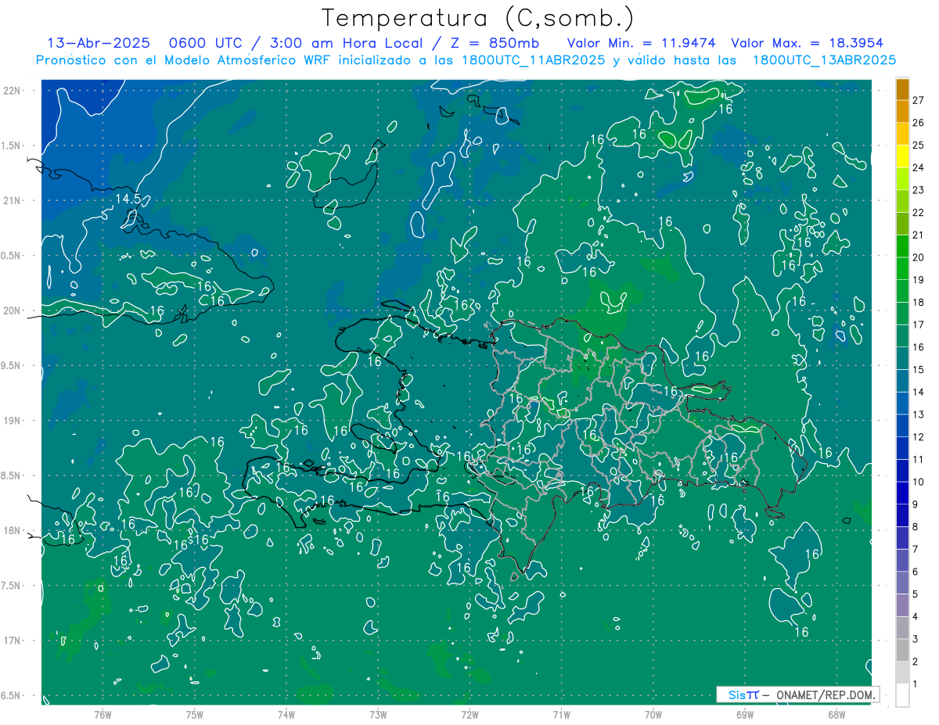Screen dimensions: 939x725
Task: Pick the gray swatch between 2 and 3
Action: click(x=902, y=650)
